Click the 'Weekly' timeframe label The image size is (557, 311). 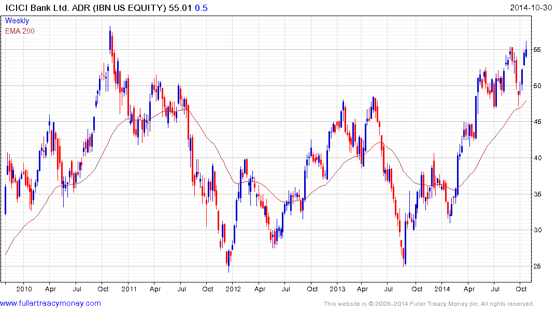coord(17,21)
